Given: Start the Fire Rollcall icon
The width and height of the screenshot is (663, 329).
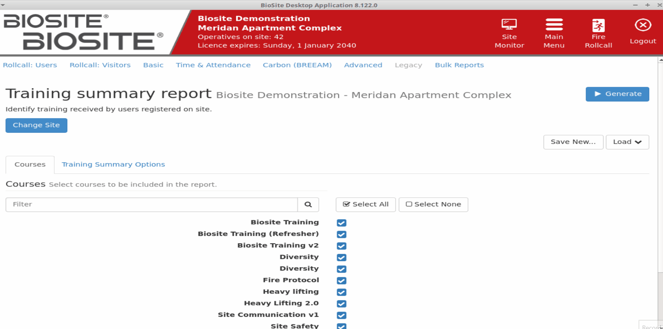Looking at the screenshot, I should (x=598, y=25).
